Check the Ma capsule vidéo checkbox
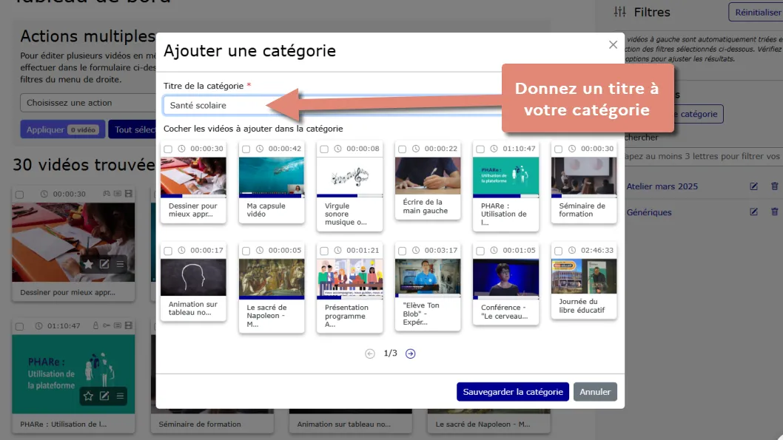Viewport: 783px width, 440px height. pyautogui.click(x=246, y=149)
